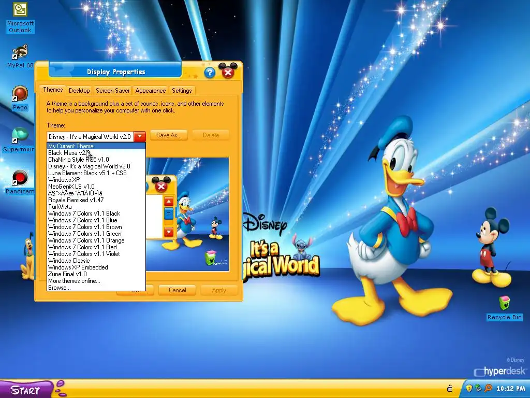Viewport: 530px width, 398px height.
Task: Open Microsoft Outlook desktop icon
Action: coord(20,17)
